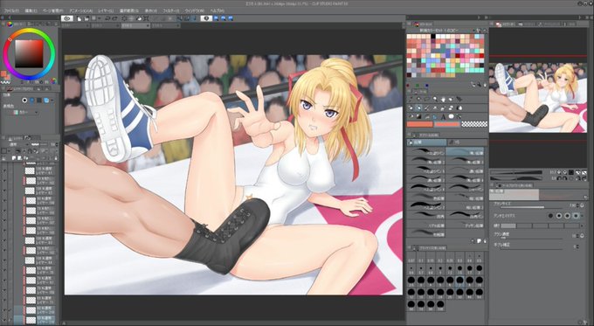The height and width of the screenshot is (326, 594).
Task: Expand the Layer Property effect options arrow
Action: 52,101
